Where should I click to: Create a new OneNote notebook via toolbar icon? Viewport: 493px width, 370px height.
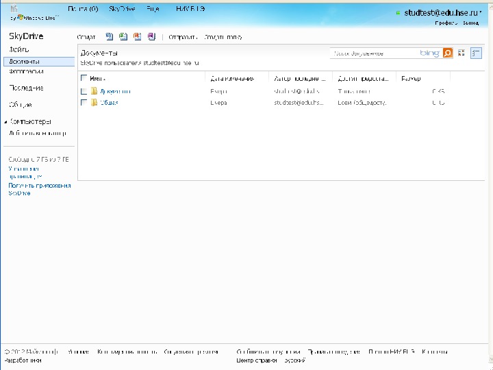pos(151,37)
